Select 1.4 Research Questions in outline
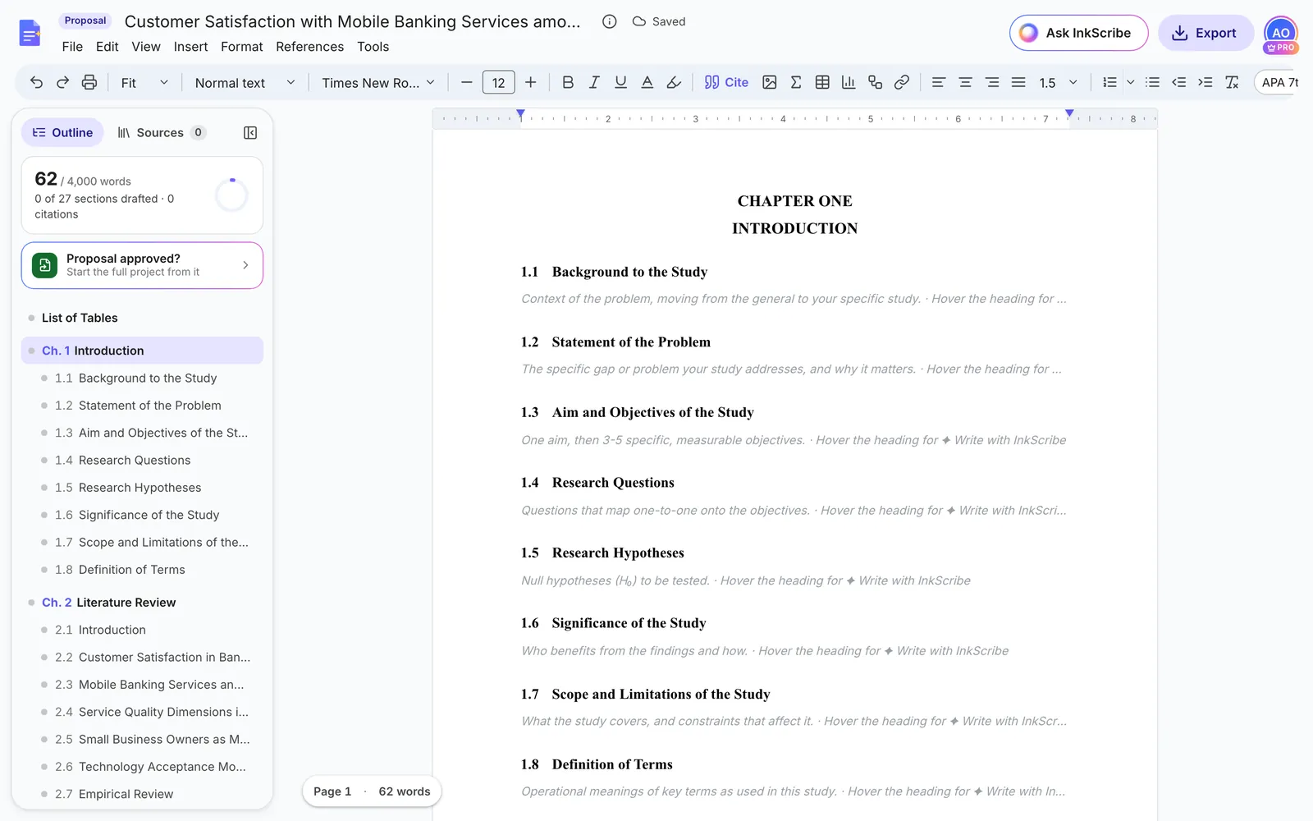 142,461
